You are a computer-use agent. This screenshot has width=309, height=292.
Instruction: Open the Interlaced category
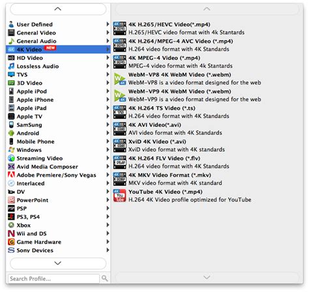pyautogui.click(x=58, y=183)
